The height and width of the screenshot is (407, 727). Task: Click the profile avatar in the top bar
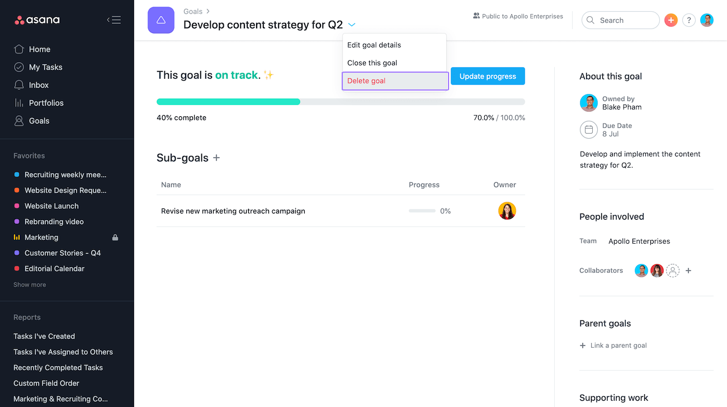click(x=707, y=20)
